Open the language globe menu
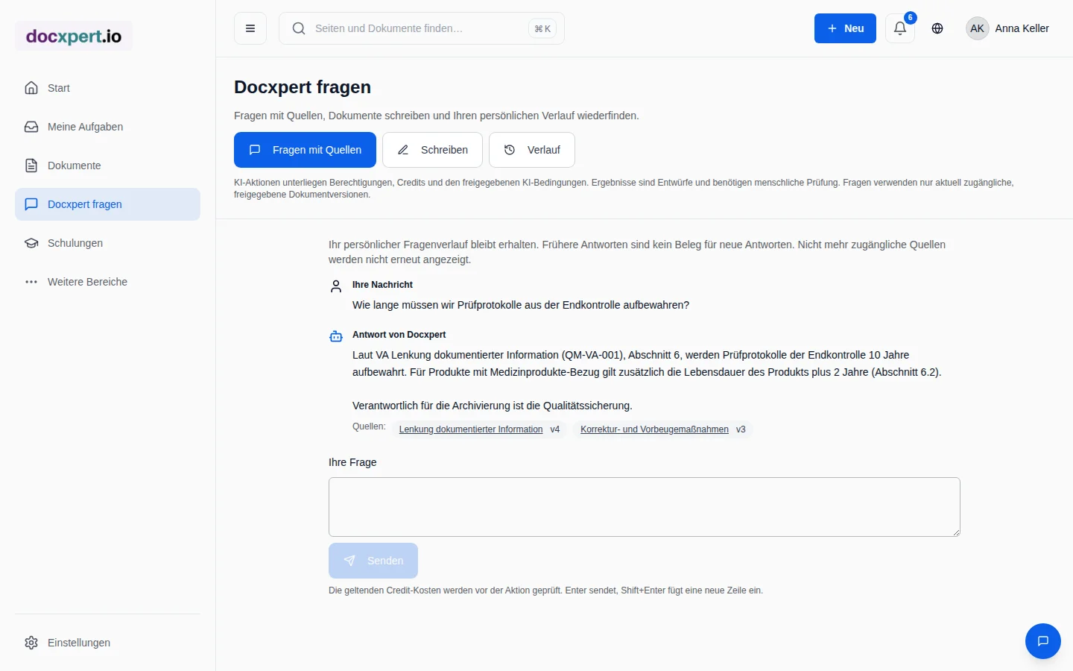The image size is (1073, 671). pyautogui.click(x=937, y=28)
